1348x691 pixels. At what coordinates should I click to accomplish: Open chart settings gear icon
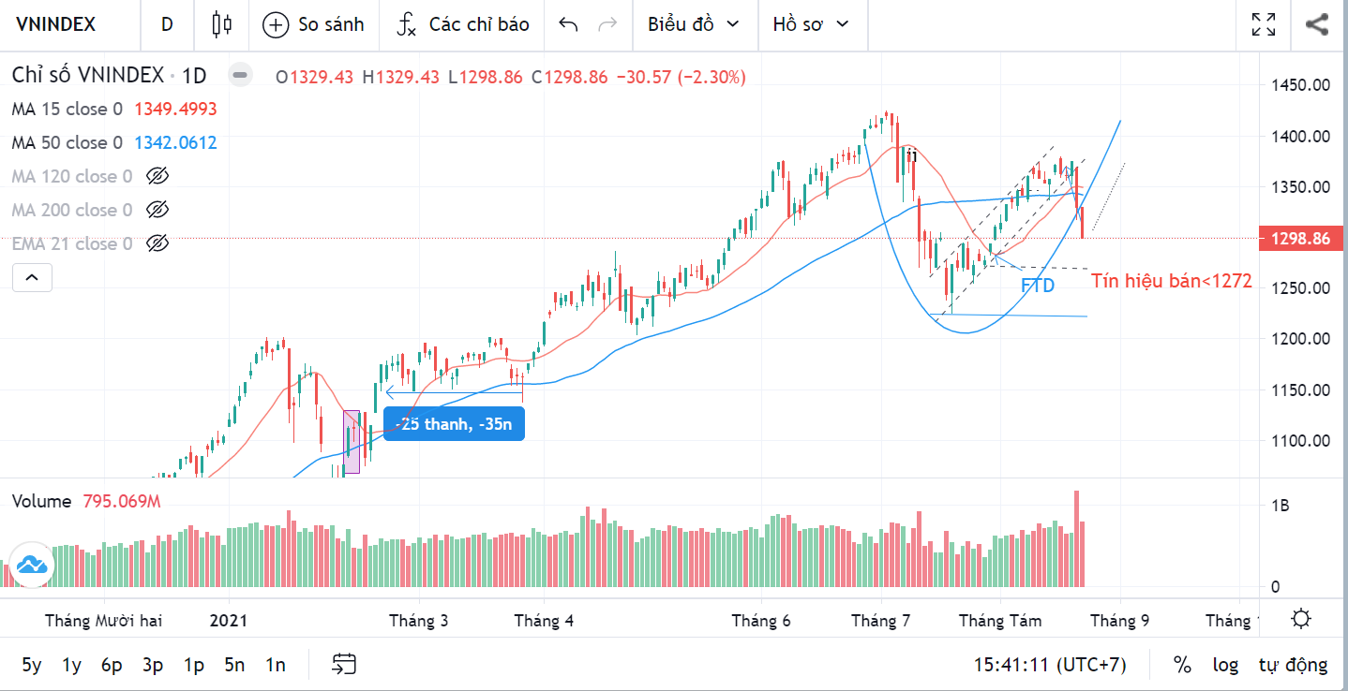1300,619
